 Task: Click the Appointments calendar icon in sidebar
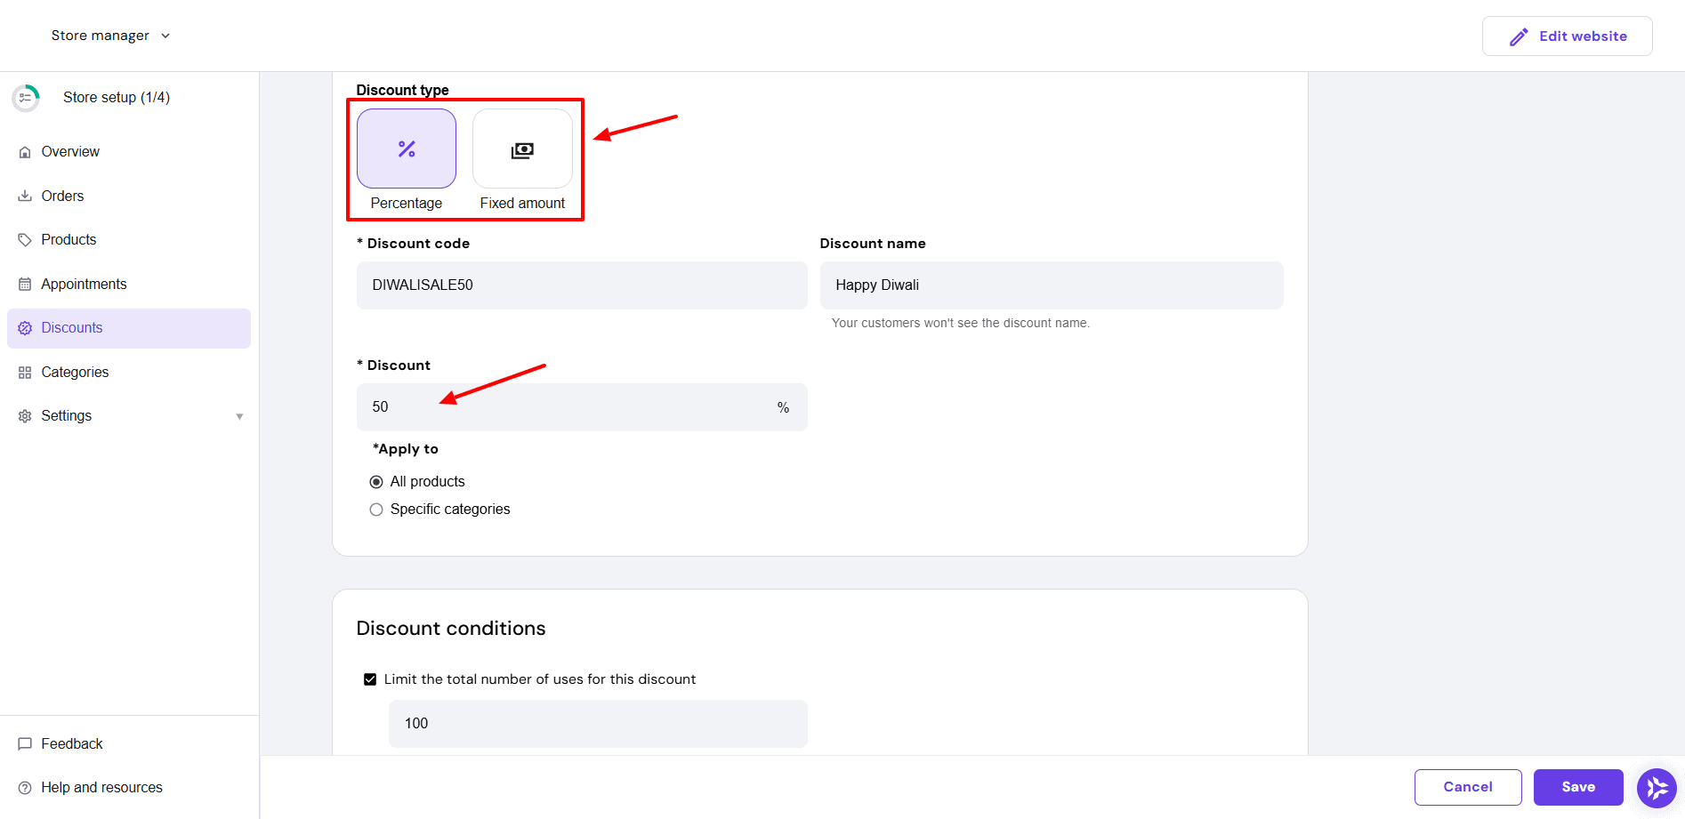tap(25, 285)
